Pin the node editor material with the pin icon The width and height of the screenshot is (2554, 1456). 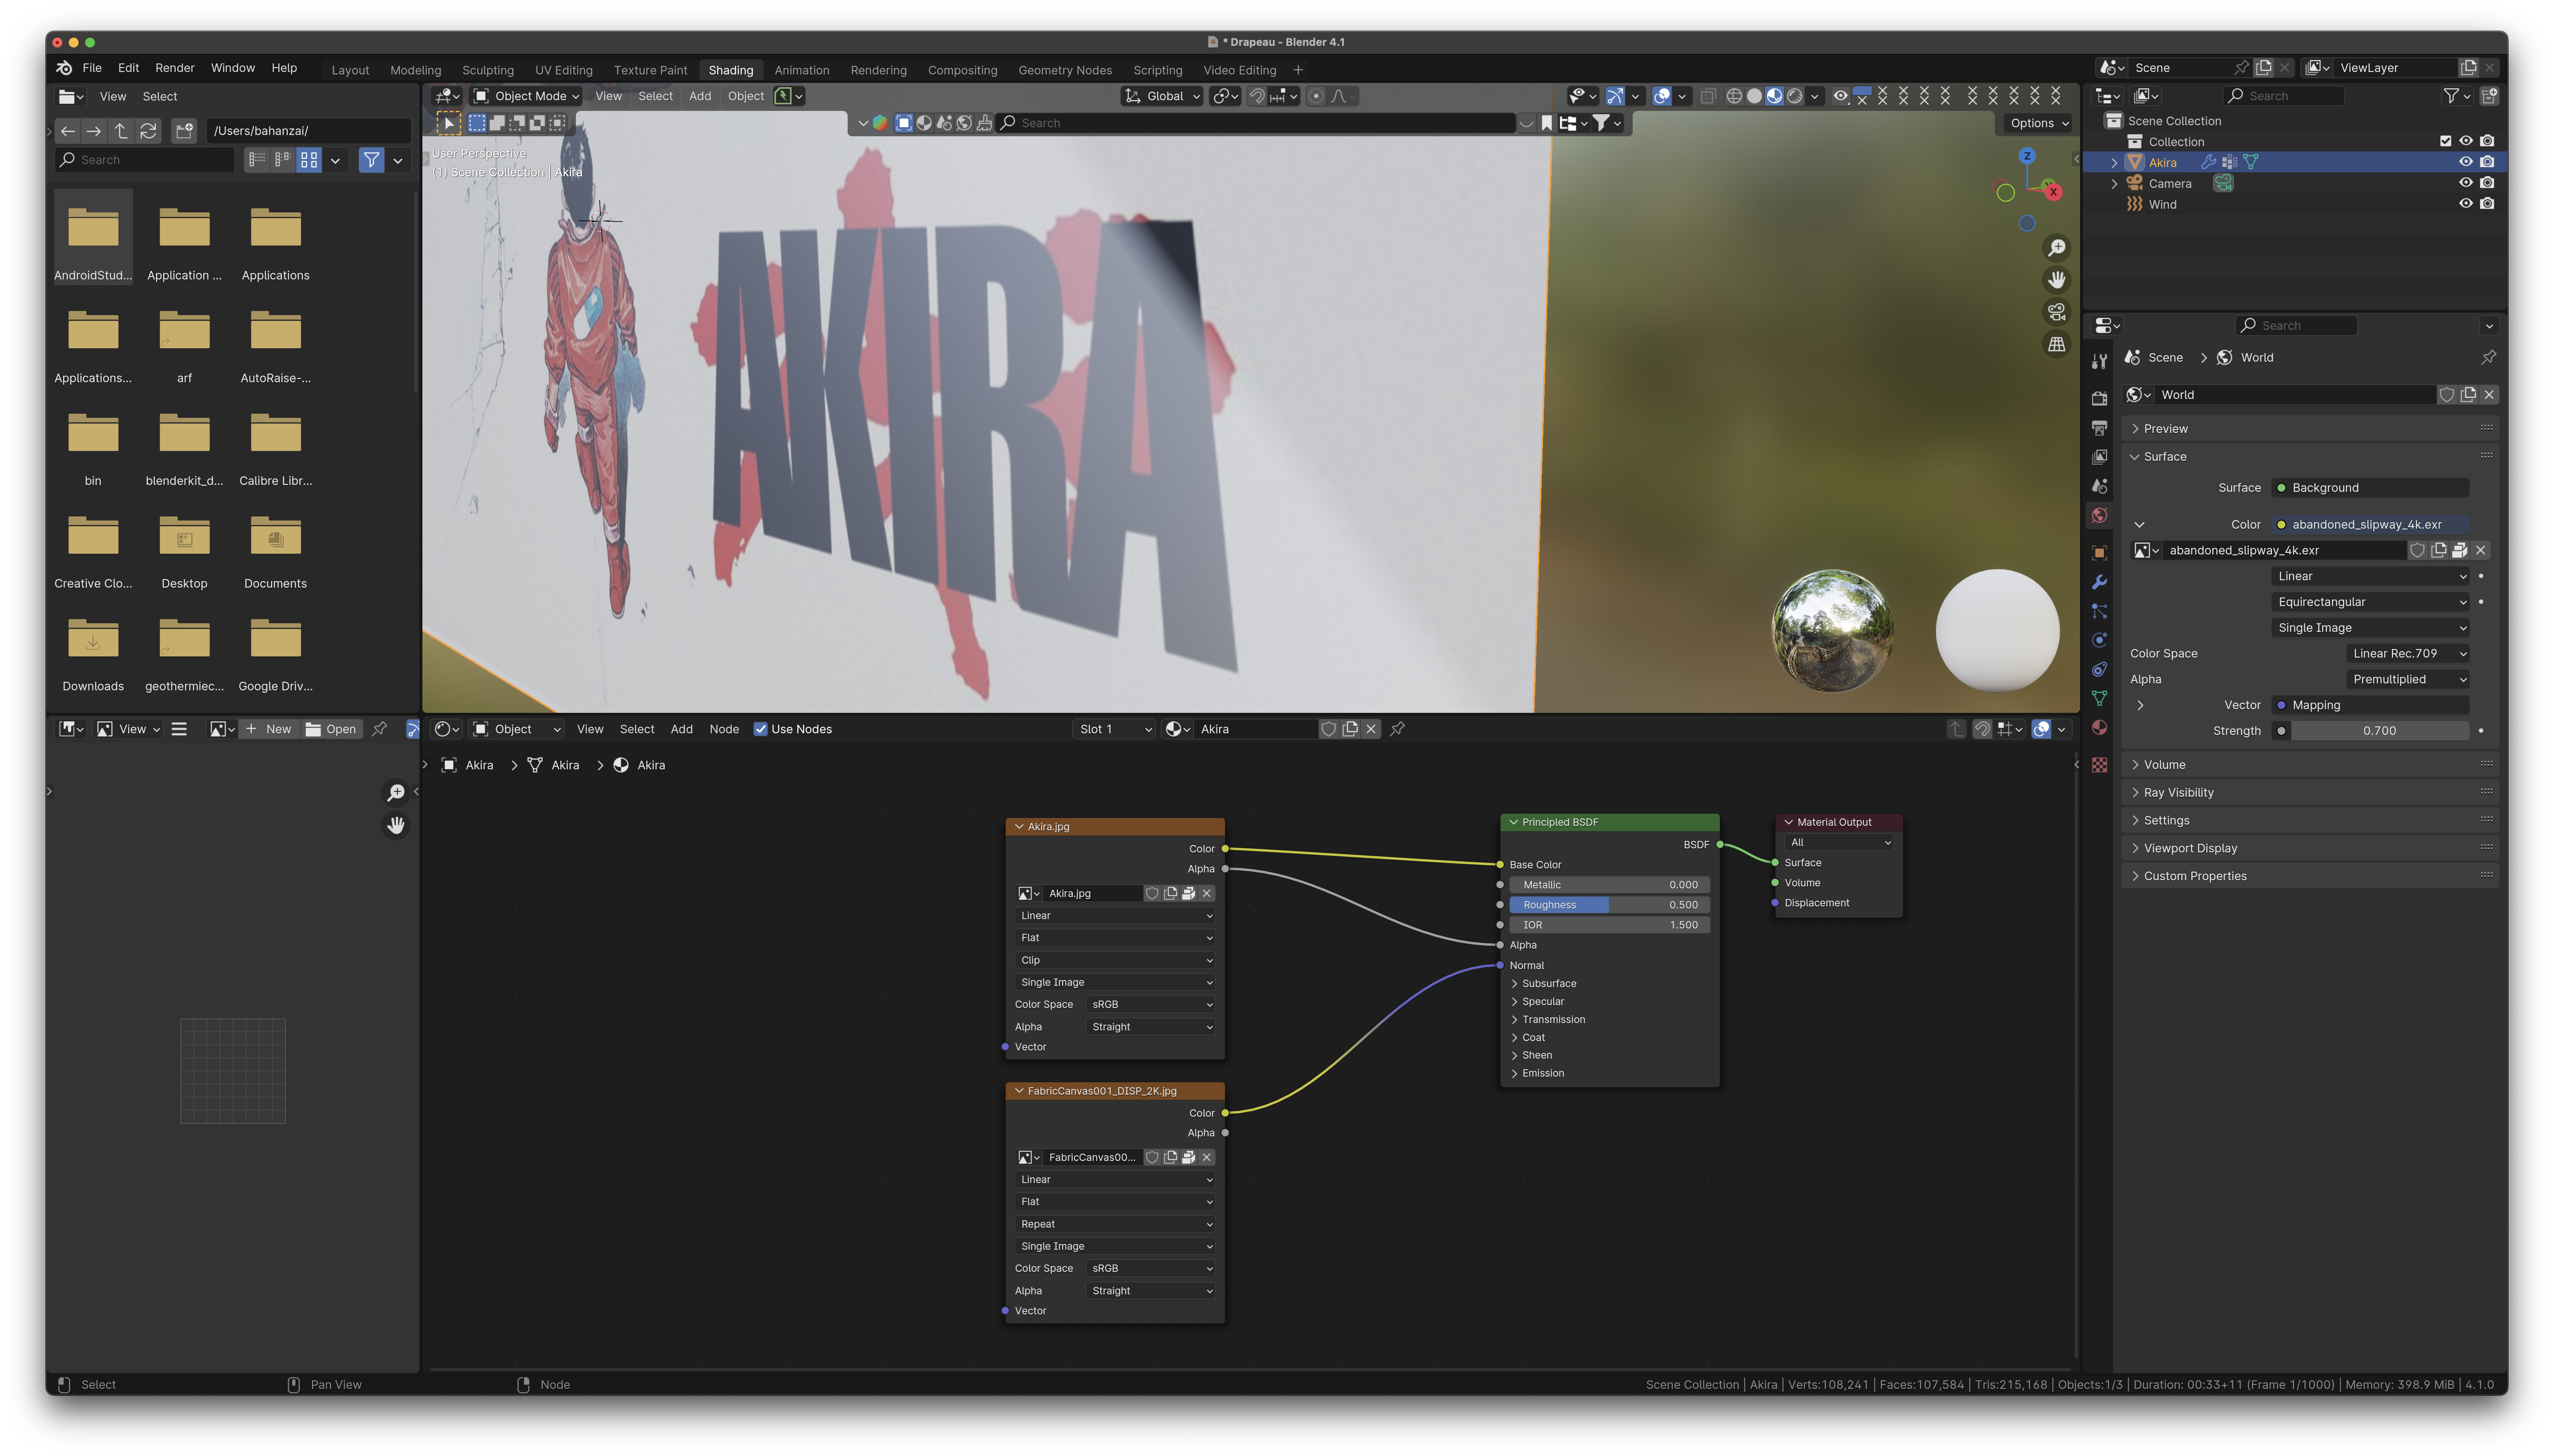coord(1397,729)
